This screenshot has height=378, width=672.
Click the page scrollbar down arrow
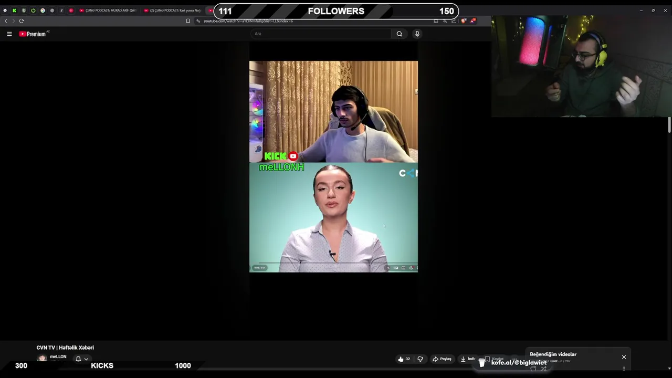point(669,369)
